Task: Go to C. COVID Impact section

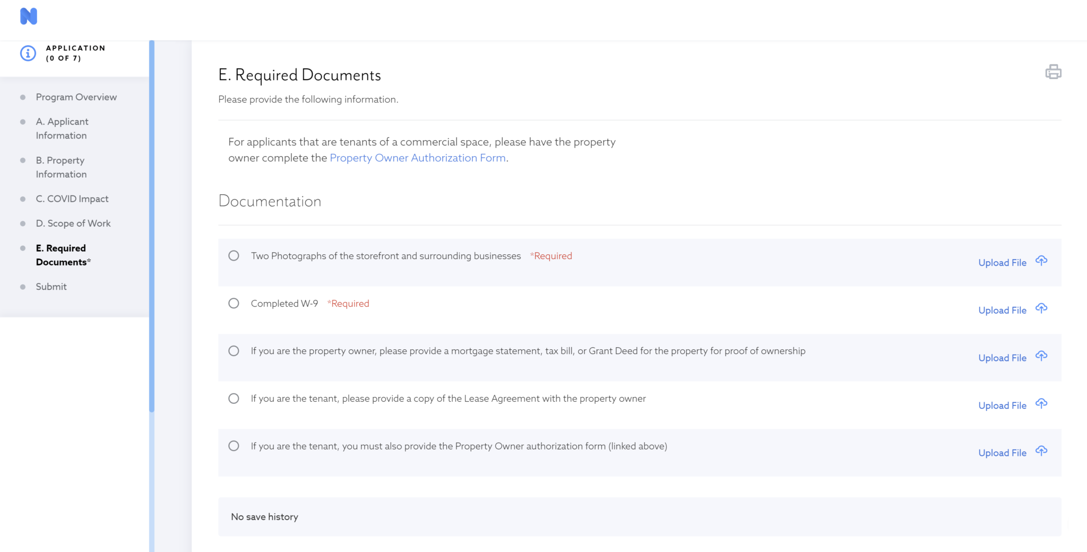Action: (72, 199)
